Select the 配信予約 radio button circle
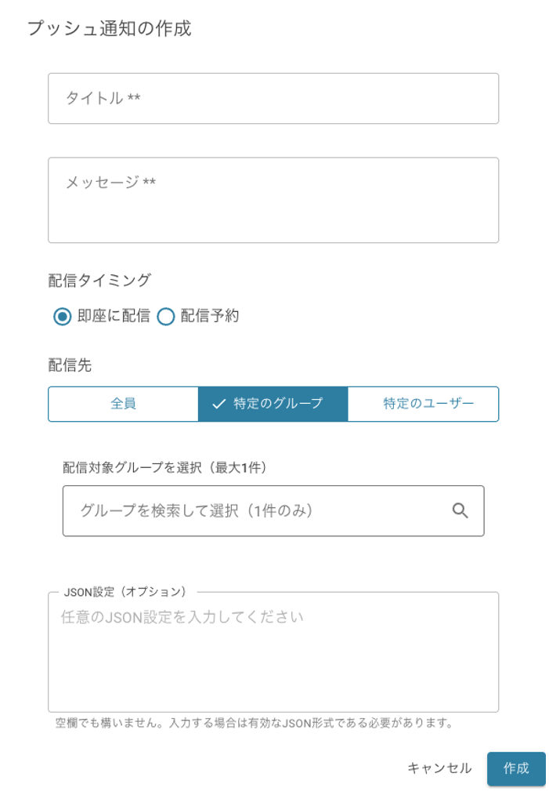The width and height of the screenshot is (549, 791). tap(165, 317)
